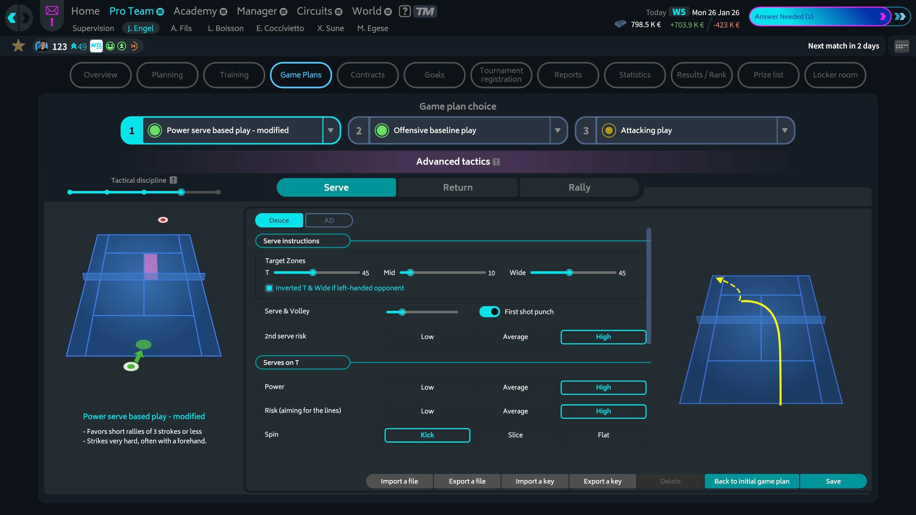Click the money bills balance icon
This screenshot has height=515, width=916.
coord(620,24)
